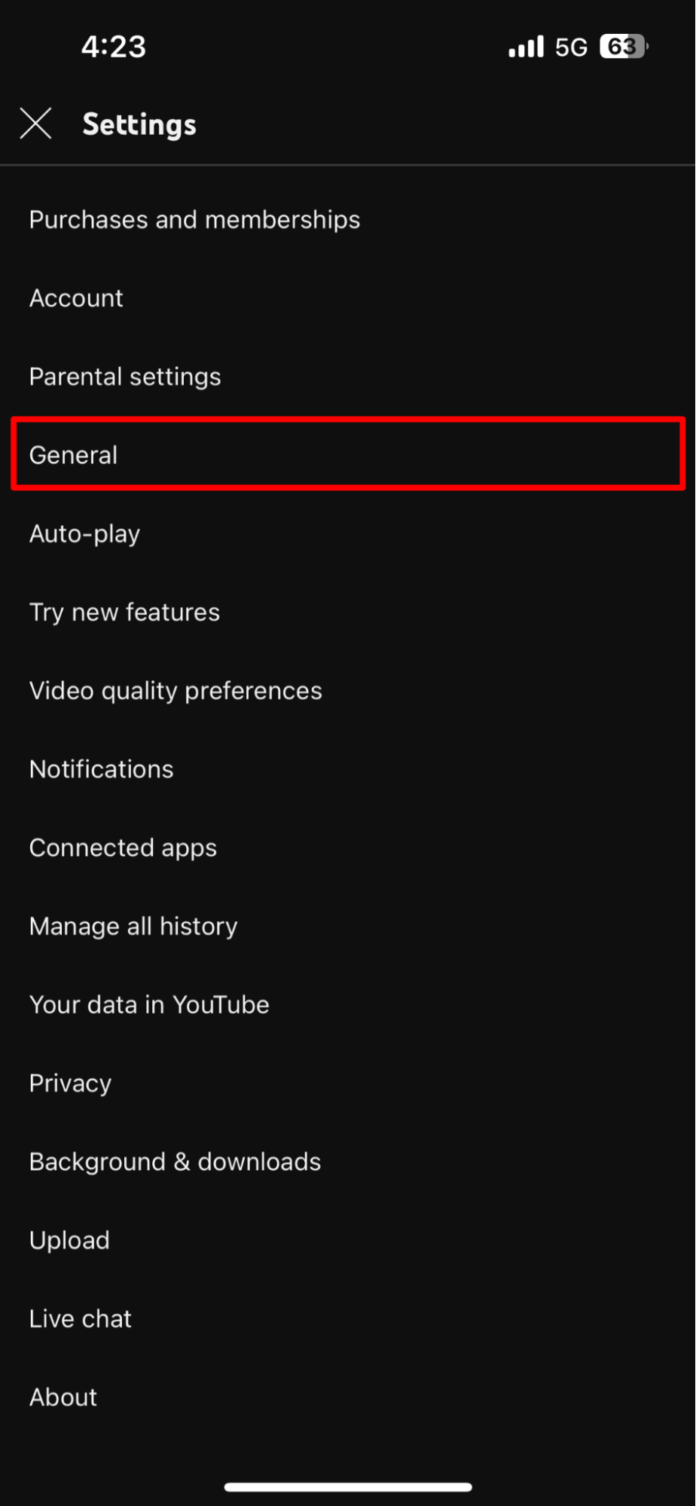Viewport: 696px width, 1506px height.
Task: Open Video quality preferences
Action: [x=176, y=690]
